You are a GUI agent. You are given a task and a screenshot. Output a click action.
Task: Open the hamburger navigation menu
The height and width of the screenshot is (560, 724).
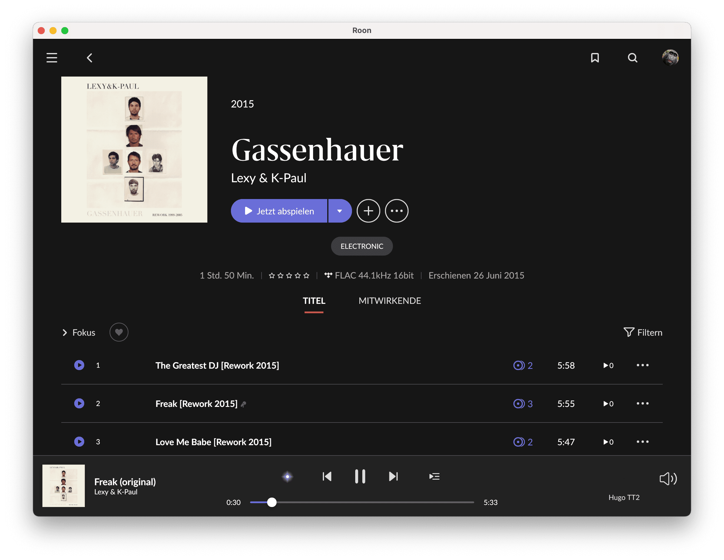pyautogui.click(x=52, y=58)
